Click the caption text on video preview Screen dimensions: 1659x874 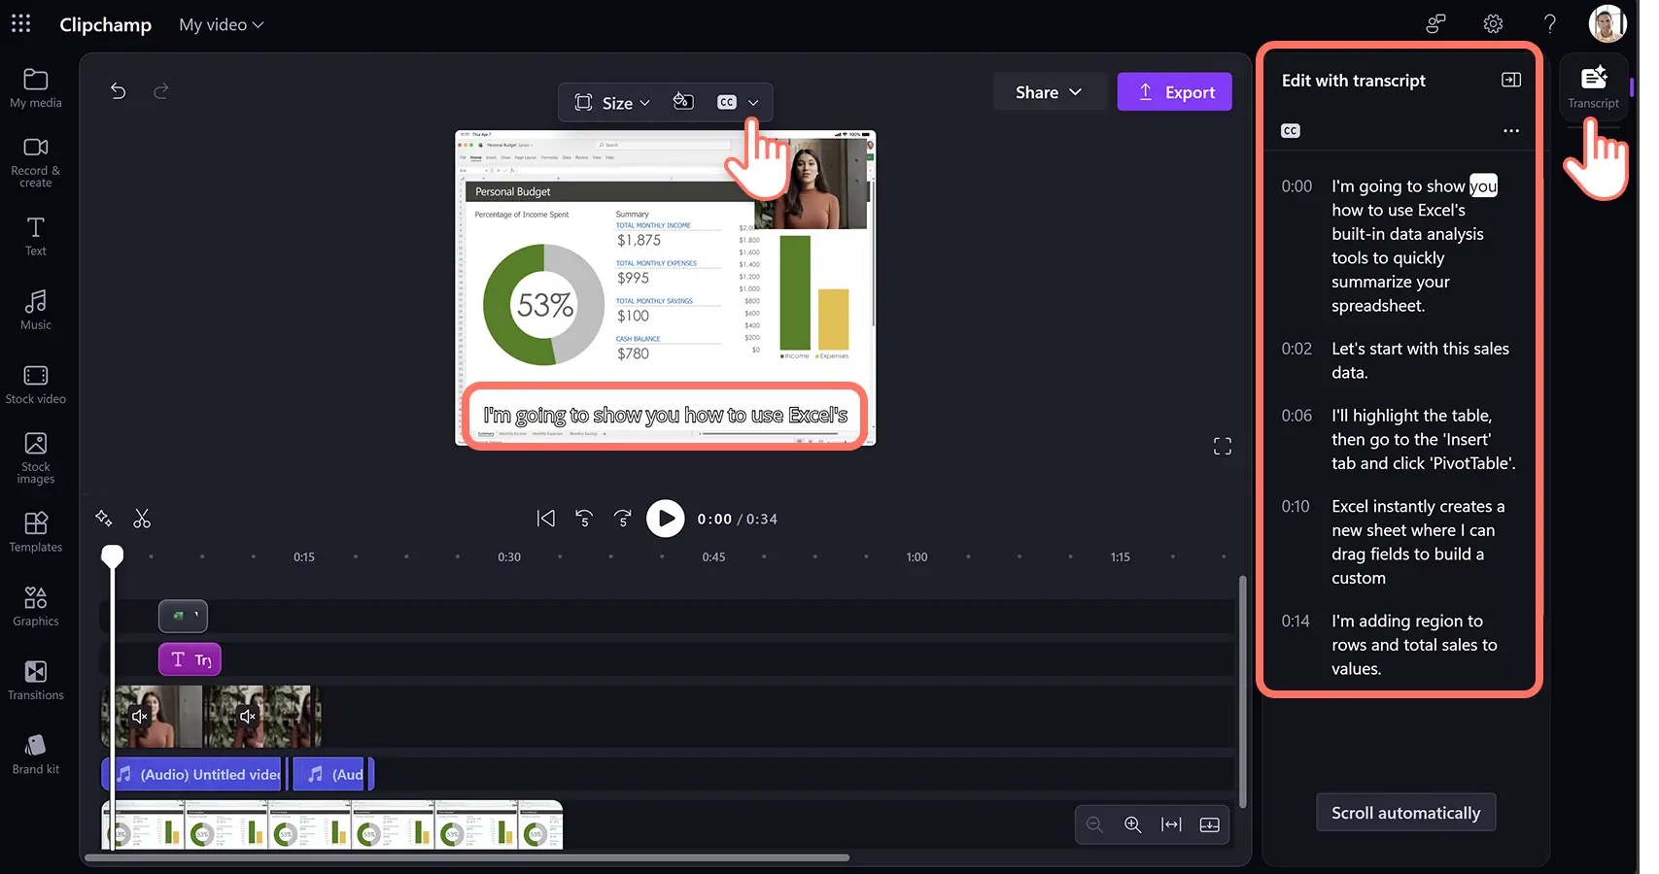(666, 416)
